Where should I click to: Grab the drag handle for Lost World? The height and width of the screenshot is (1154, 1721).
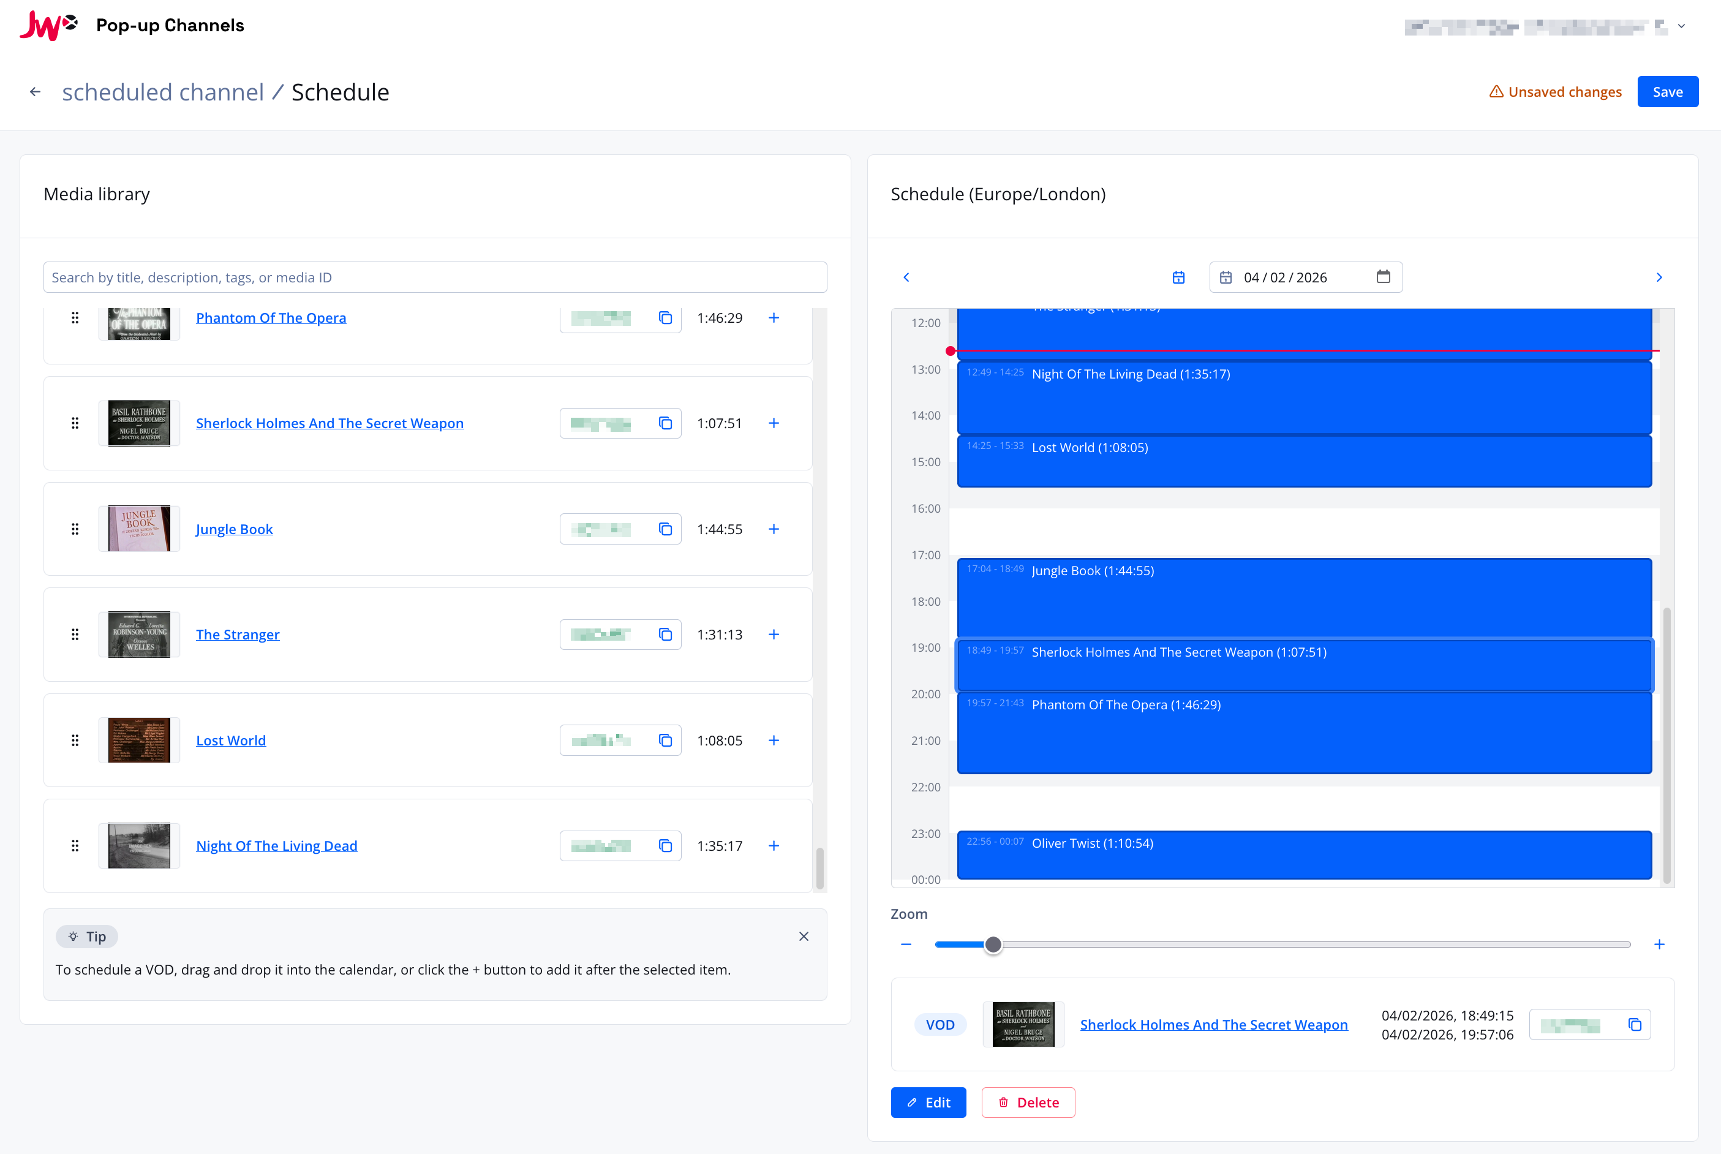click(x=75, y=741)
